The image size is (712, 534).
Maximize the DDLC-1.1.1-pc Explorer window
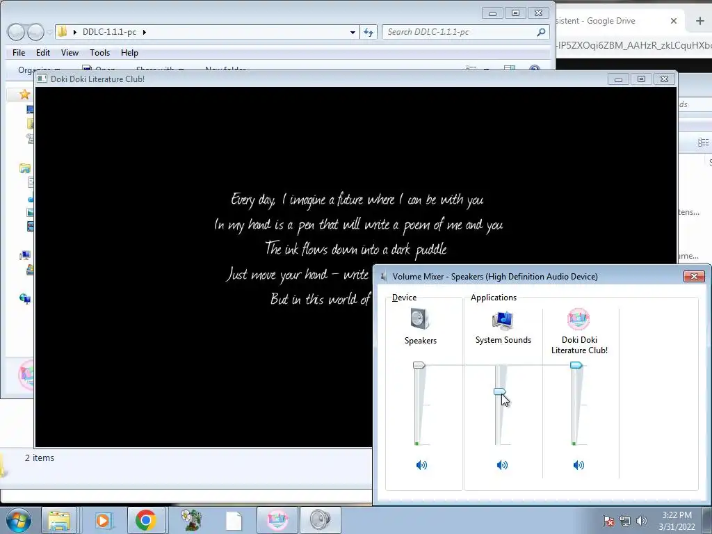click(x=515, y=13)
